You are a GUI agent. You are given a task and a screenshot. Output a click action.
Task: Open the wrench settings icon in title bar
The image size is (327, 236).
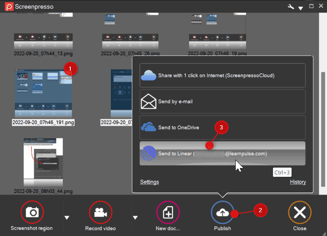291,7
